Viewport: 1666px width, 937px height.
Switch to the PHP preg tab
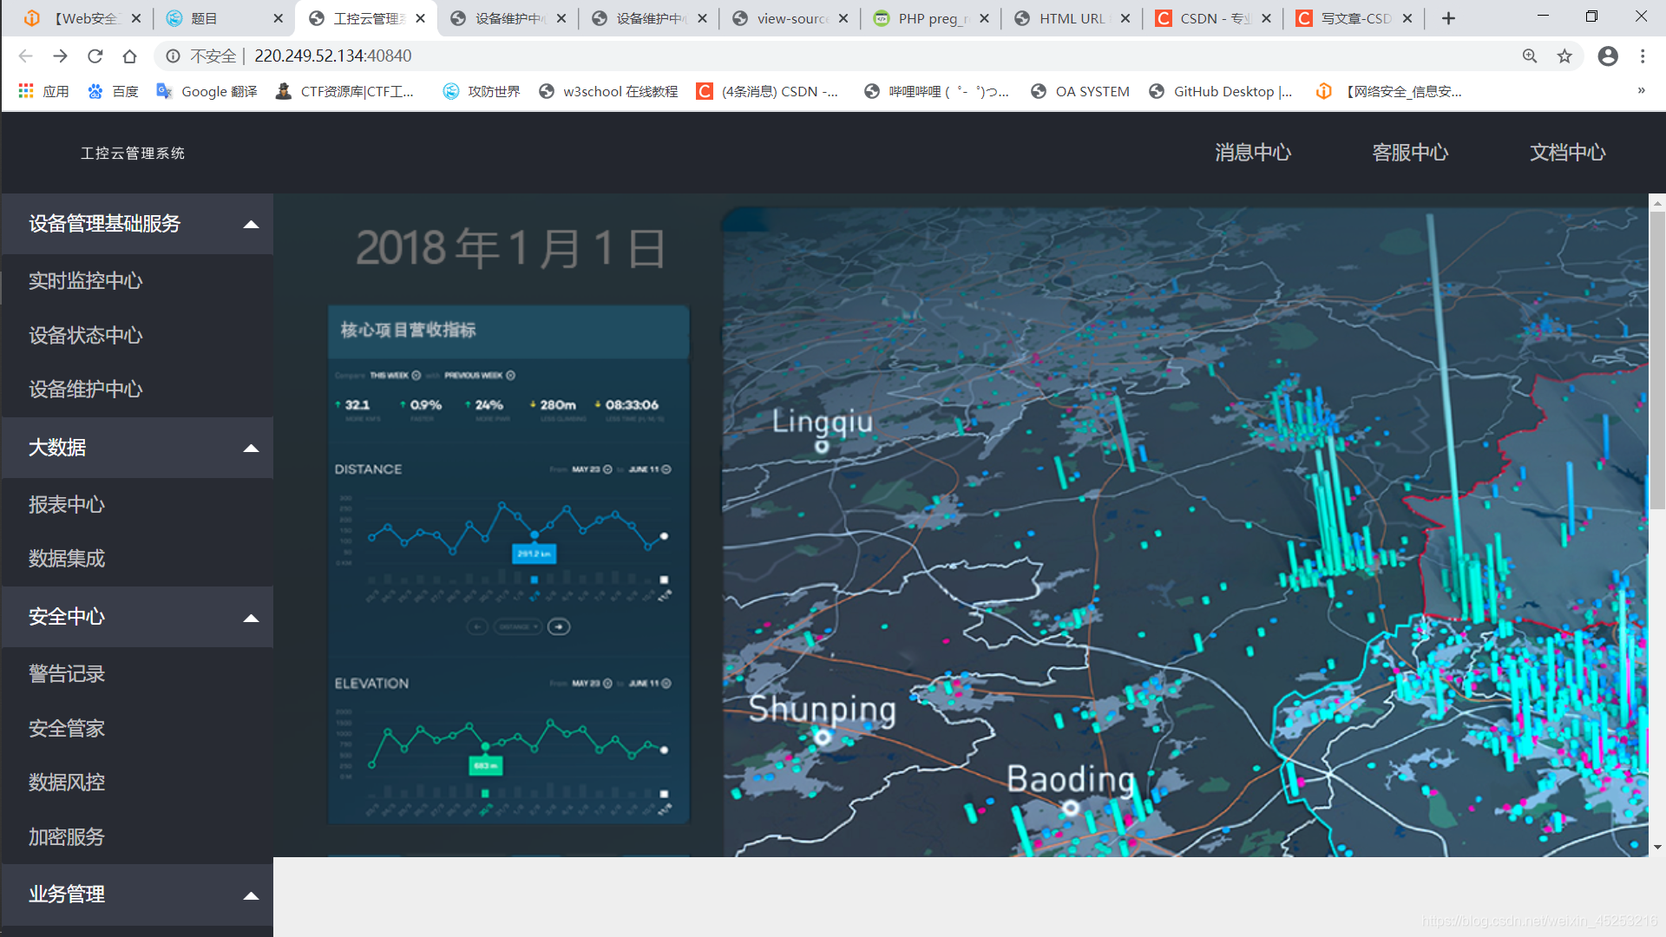[929, 18]
